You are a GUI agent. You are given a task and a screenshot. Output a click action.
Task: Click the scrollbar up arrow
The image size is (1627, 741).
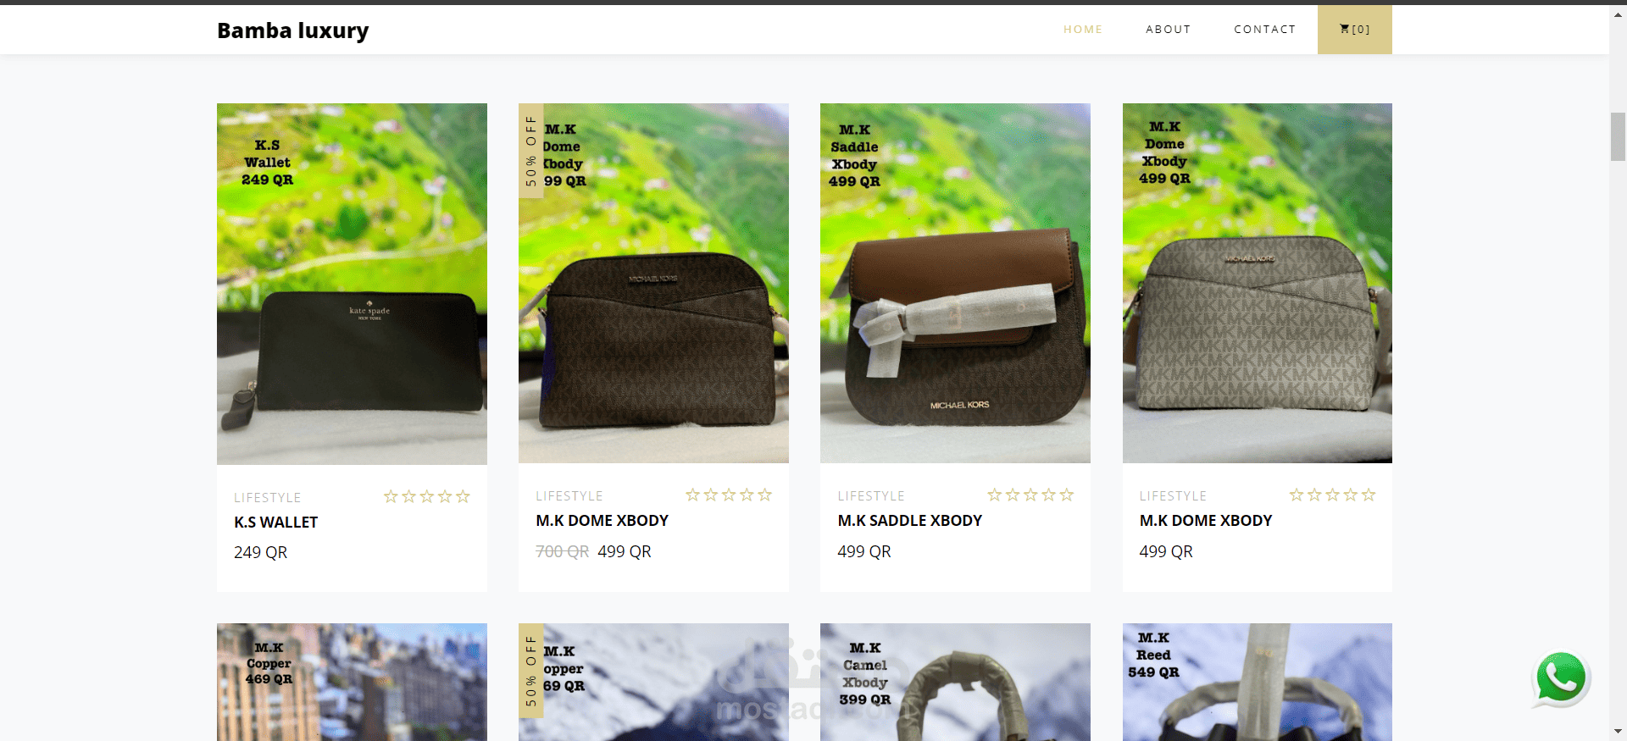(1618, 13)
